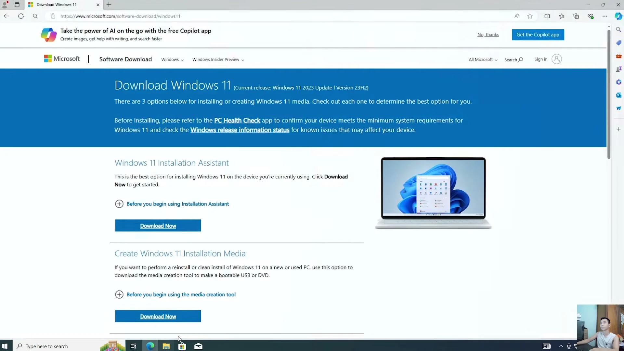Open a new browser tab
This screenshot has width=624, height=351.
click(x=109, y=5)
